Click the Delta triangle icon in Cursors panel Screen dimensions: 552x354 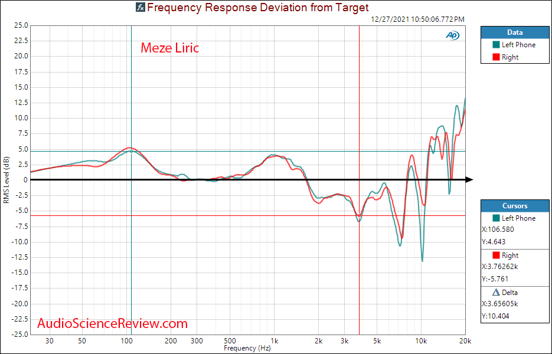(496, 293)
